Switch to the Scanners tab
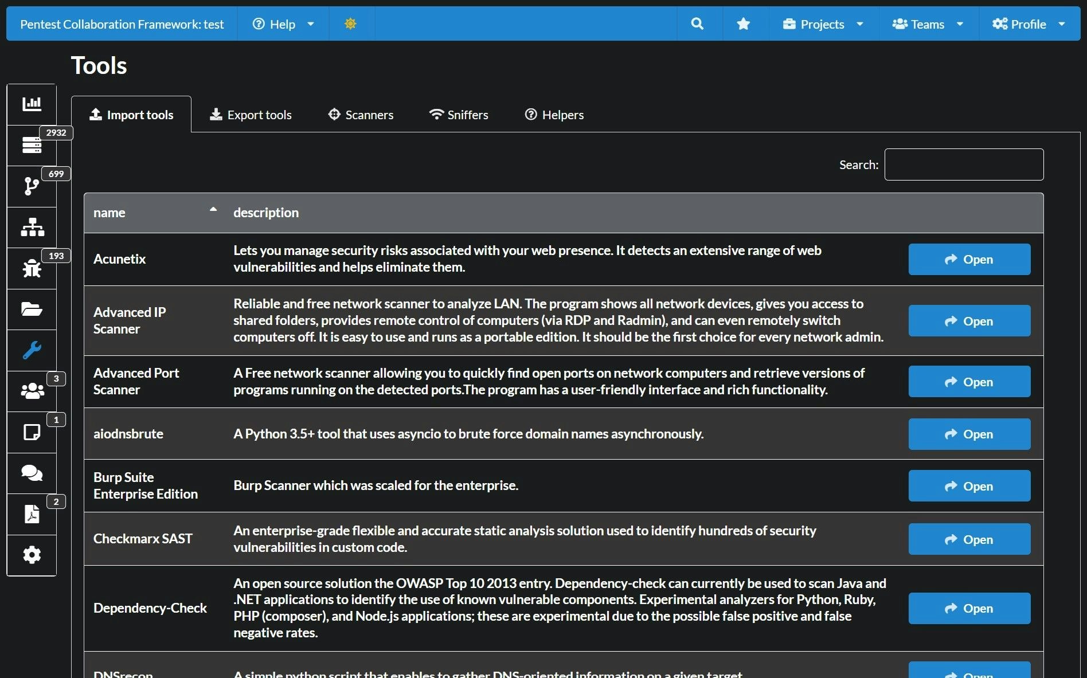The width and height of the screenshot is (1087, 678). (361, 115)
